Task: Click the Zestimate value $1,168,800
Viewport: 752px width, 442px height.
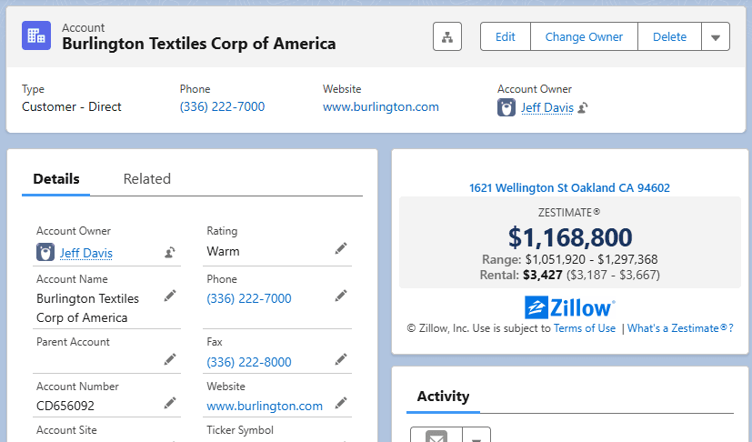Action: (570, 237)
